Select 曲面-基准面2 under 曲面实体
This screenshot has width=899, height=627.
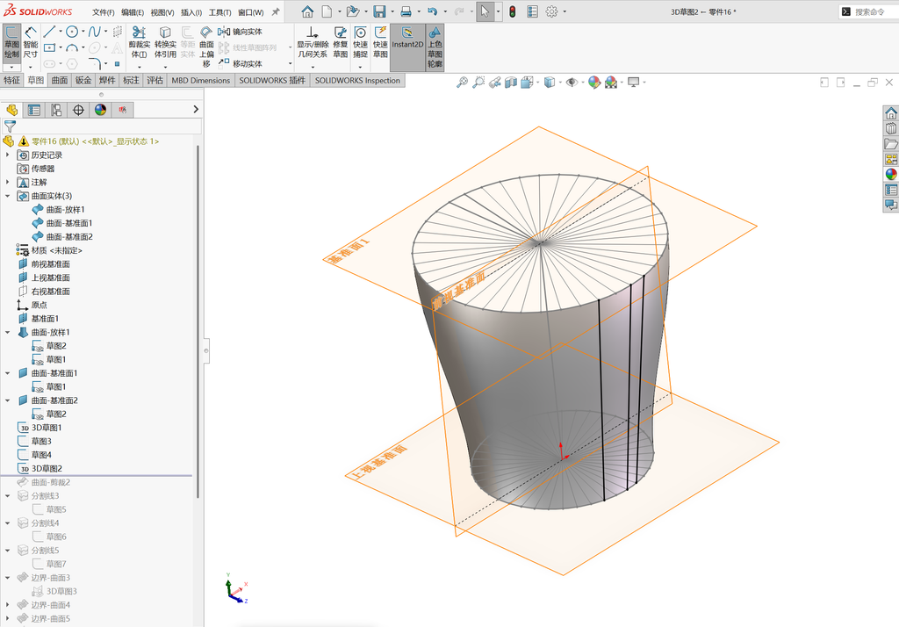click(69, 237)
